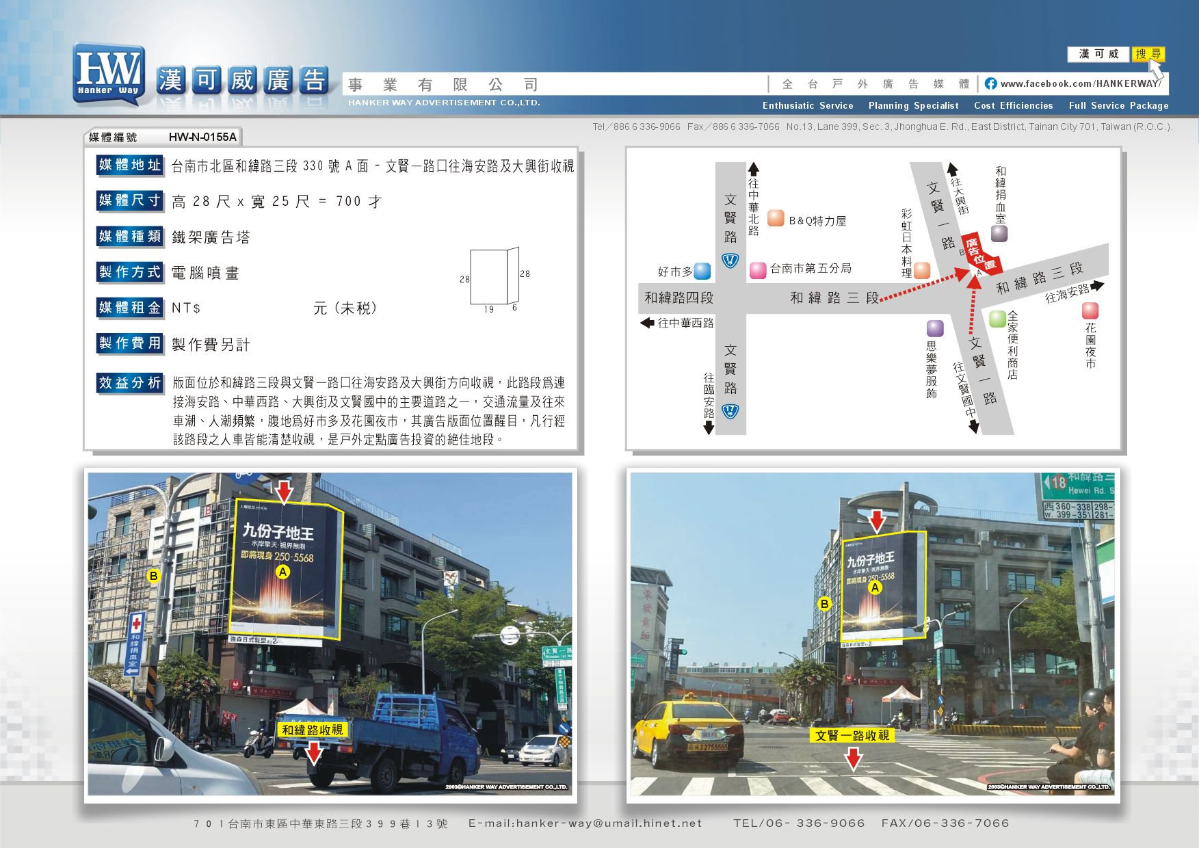Image resolution: width=1199 pixels, height=848 pixels.
Task: Click the B&Q特力屋 orange map marker
Action: 776,218
